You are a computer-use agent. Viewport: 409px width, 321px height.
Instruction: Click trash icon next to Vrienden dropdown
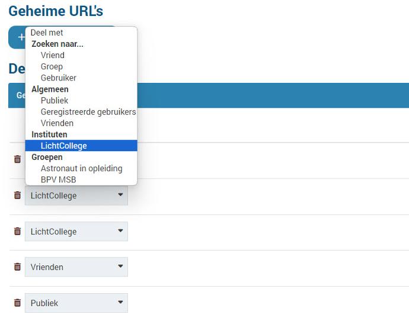tap(17, 267)
